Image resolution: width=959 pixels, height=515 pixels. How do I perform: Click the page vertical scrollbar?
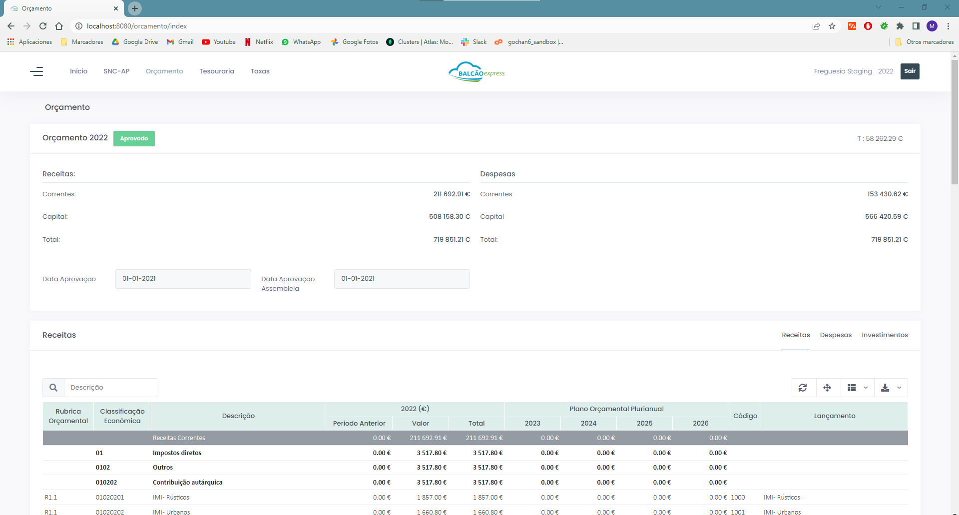[x=955, y=122]
